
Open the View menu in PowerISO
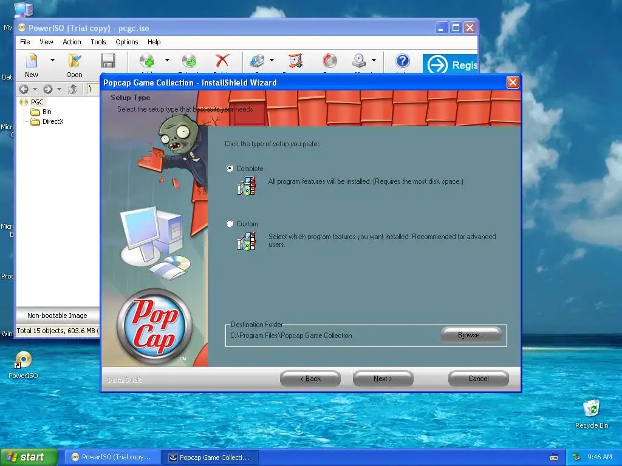(x=46, y=42)
